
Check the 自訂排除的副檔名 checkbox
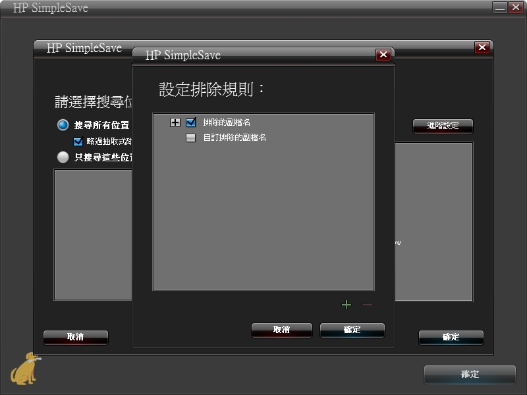pyautogui.click(x=190, y=138)
